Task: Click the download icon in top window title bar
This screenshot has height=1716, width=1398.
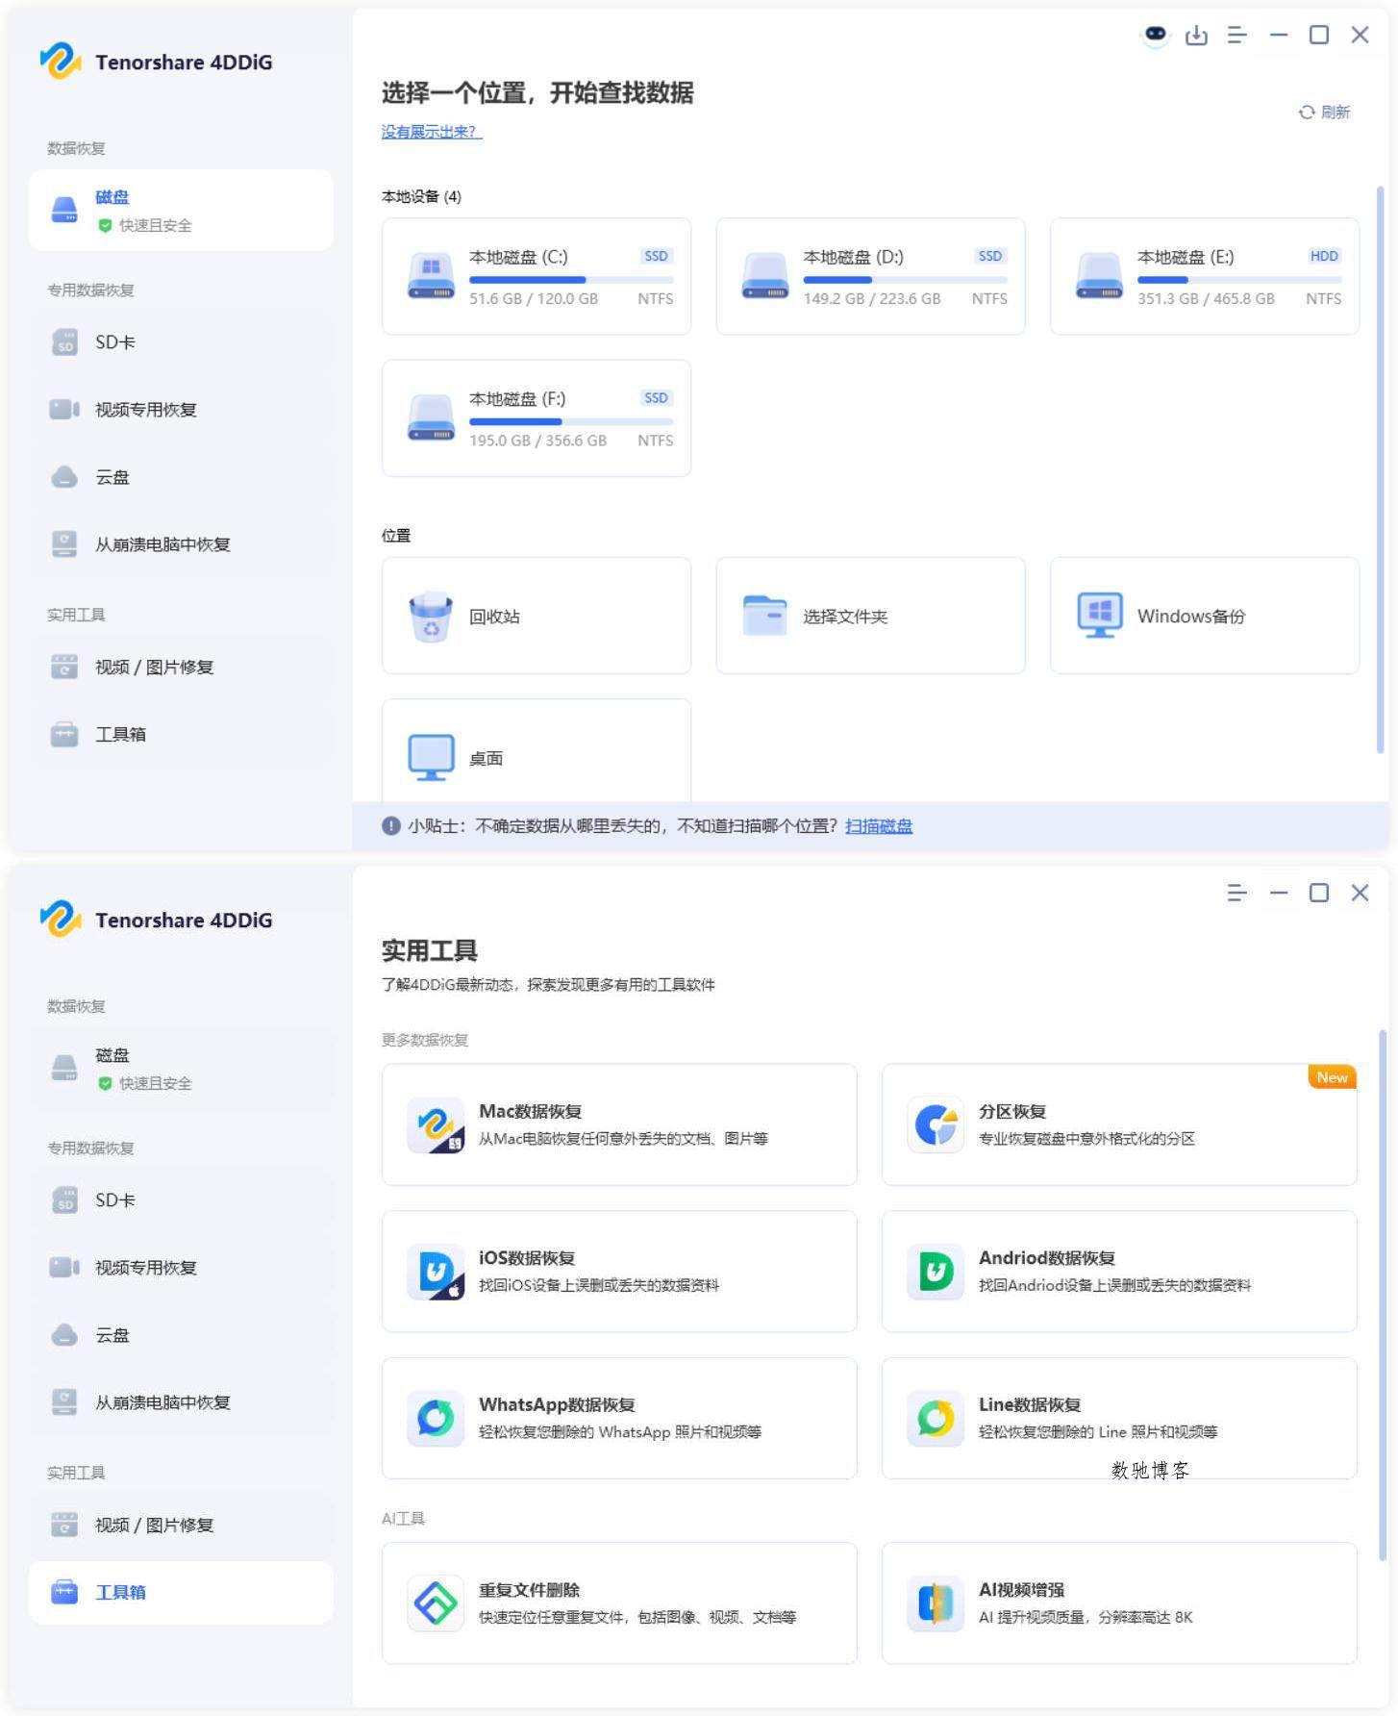Action: click(x=1196, y=36)
